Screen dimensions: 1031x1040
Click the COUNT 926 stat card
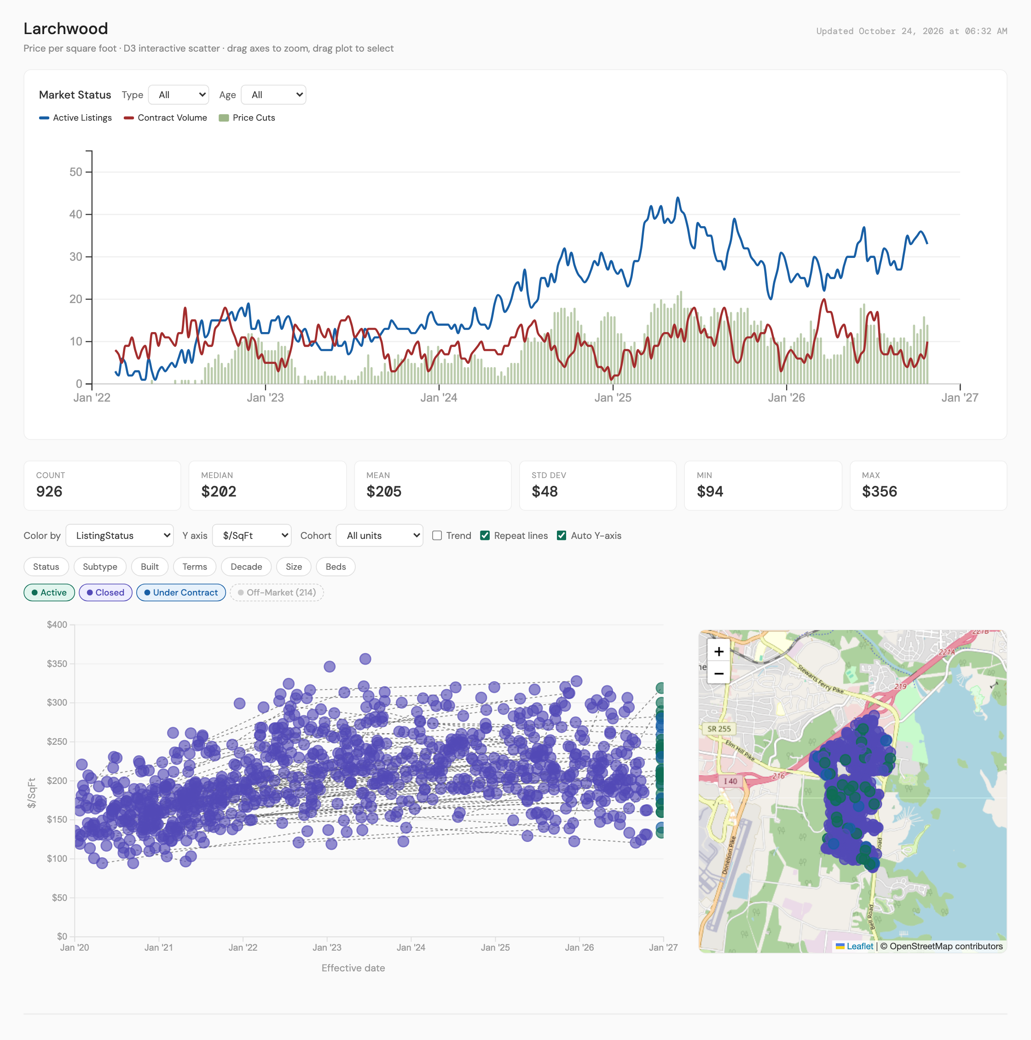102,485
